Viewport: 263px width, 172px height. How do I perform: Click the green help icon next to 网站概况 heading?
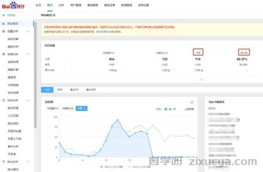[54, 15]
